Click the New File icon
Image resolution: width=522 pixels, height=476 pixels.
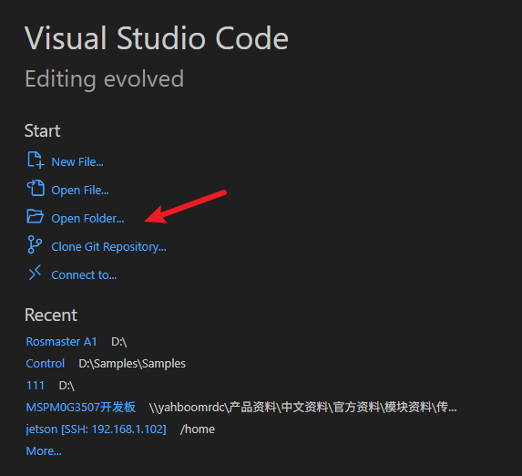(x=36, y=160)
